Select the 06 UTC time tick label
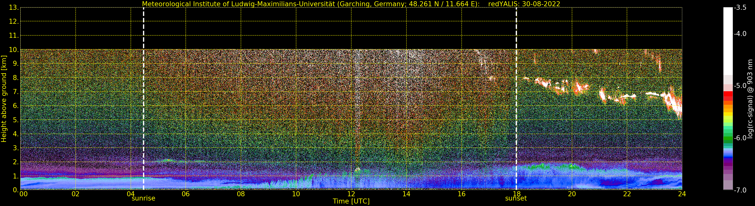755x206 pixels. click(x=186, y=194)
